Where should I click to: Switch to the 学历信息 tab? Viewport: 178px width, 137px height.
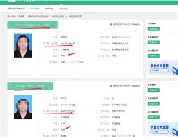35,9
